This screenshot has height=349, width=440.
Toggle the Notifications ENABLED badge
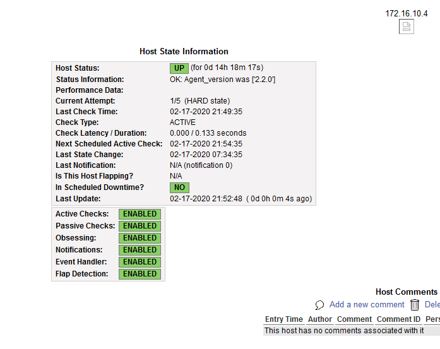pos(140,250)
